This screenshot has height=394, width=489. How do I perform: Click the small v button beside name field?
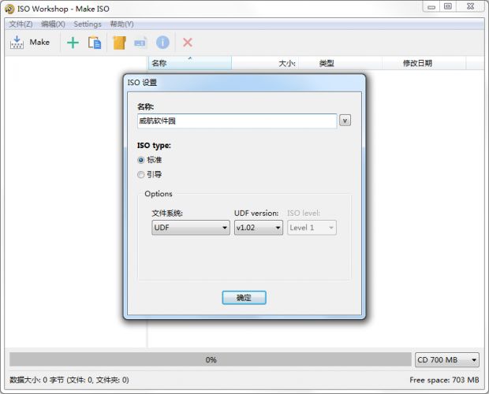(345, 121)
